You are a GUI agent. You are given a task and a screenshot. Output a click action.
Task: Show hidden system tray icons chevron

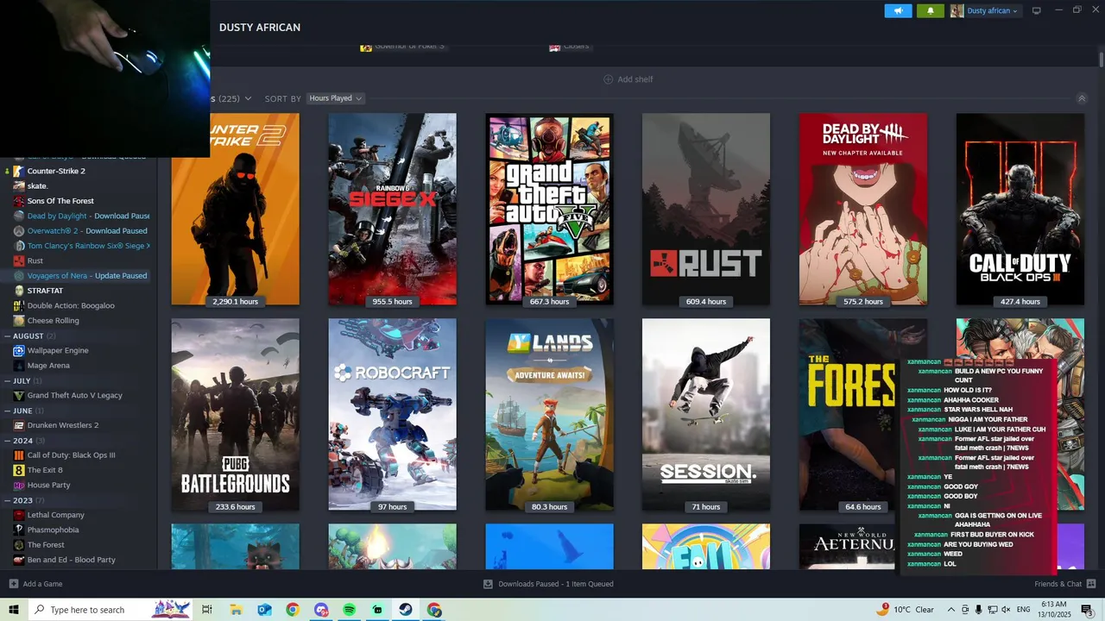tap(952, 610)
